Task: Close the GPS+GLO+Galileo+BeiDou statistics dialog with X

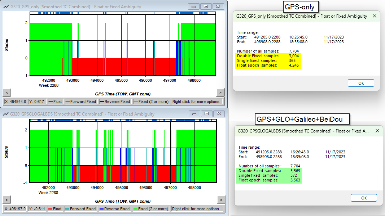Action: (377, 131)
